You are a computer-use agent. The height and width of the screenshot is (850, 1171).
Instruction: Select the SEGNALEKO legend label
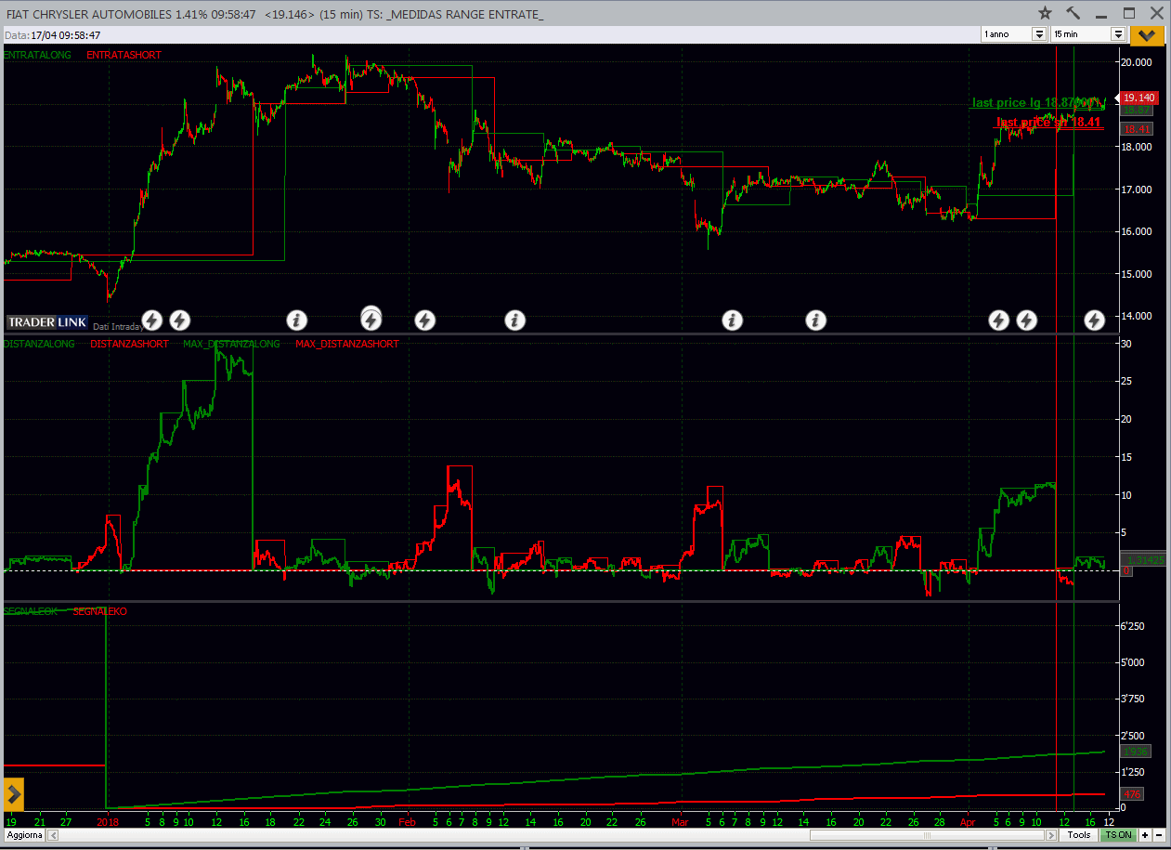[x=100, y=611]
